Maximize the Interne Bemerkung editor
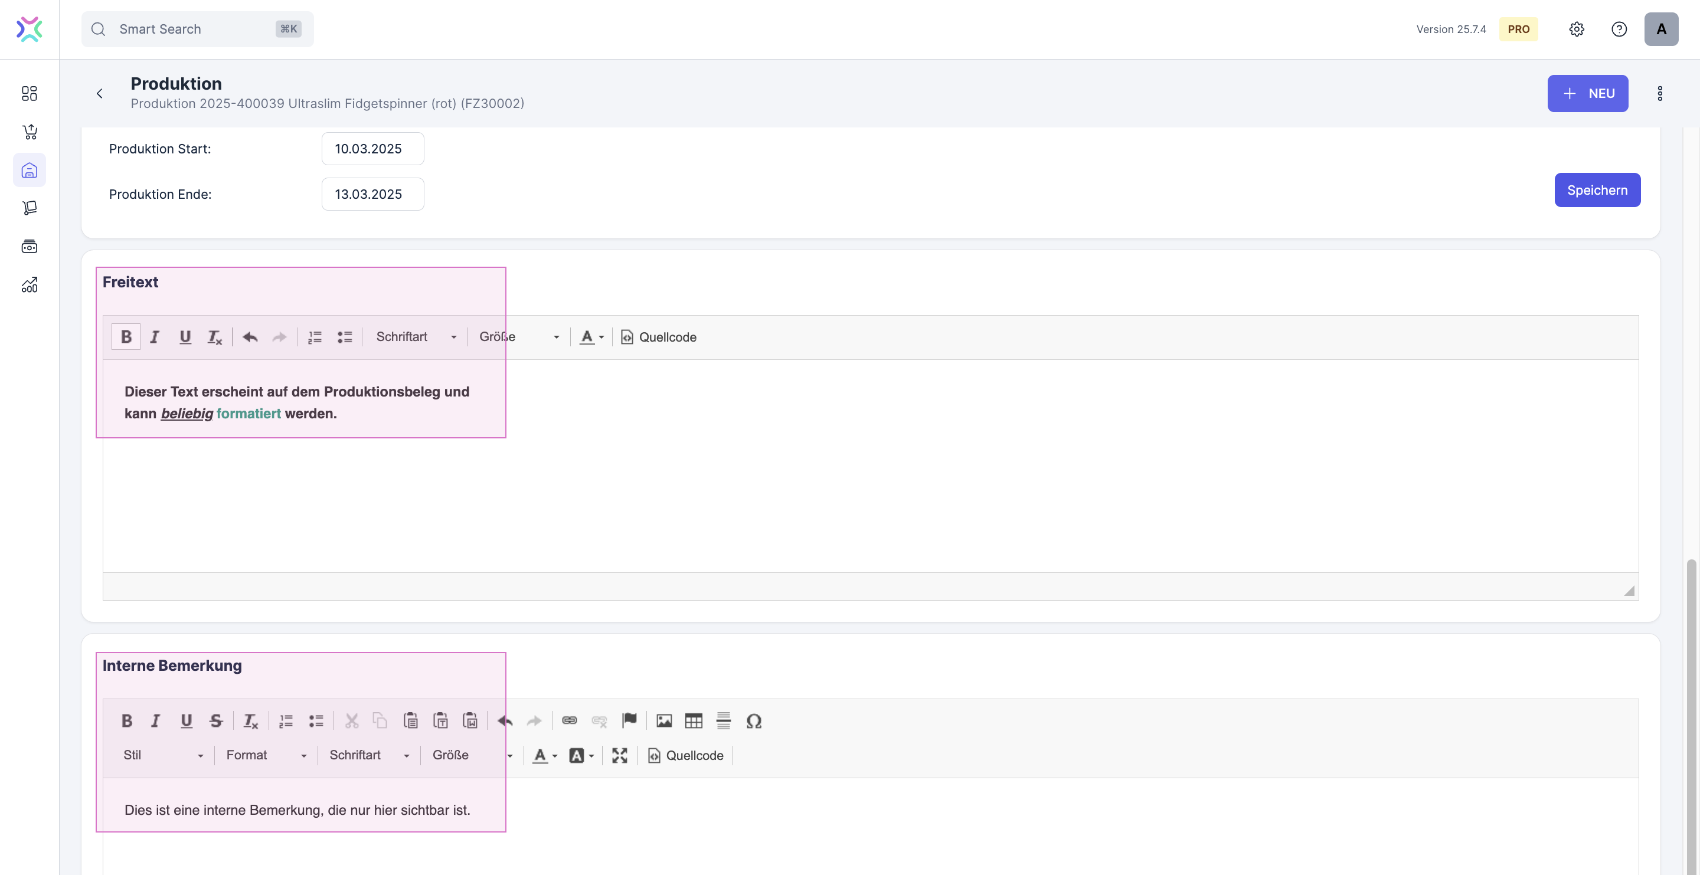This screenshot has width=1700, height=875. (619, 755)
